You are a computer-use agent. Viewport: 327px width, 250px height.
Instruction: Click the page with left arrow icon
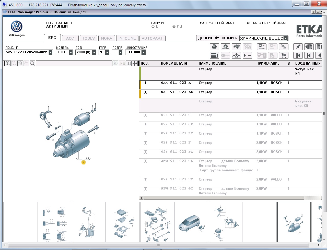point(309,47)
